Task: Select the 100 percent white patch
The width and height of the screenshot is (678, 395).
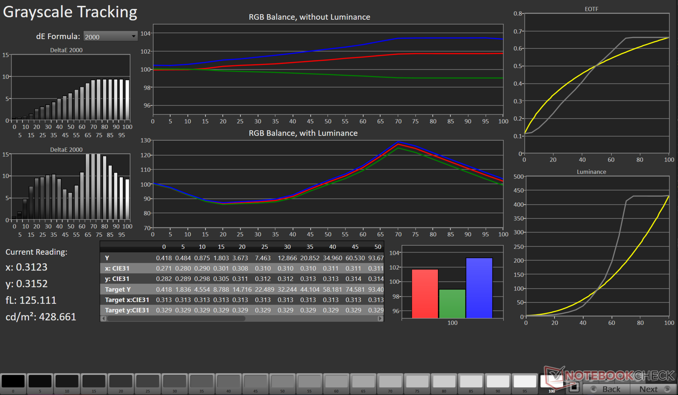Action: click(551, 382)
